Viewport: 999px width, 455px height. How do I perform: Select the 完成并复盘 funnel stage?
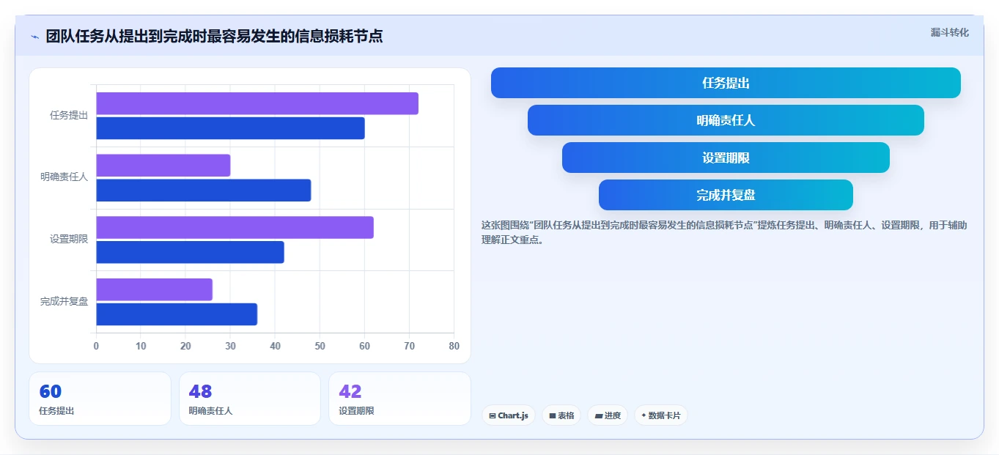coord(726,195)
